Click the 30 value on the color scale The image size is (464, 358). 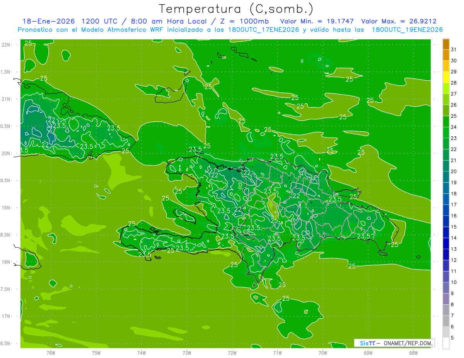tap(454, 61)
